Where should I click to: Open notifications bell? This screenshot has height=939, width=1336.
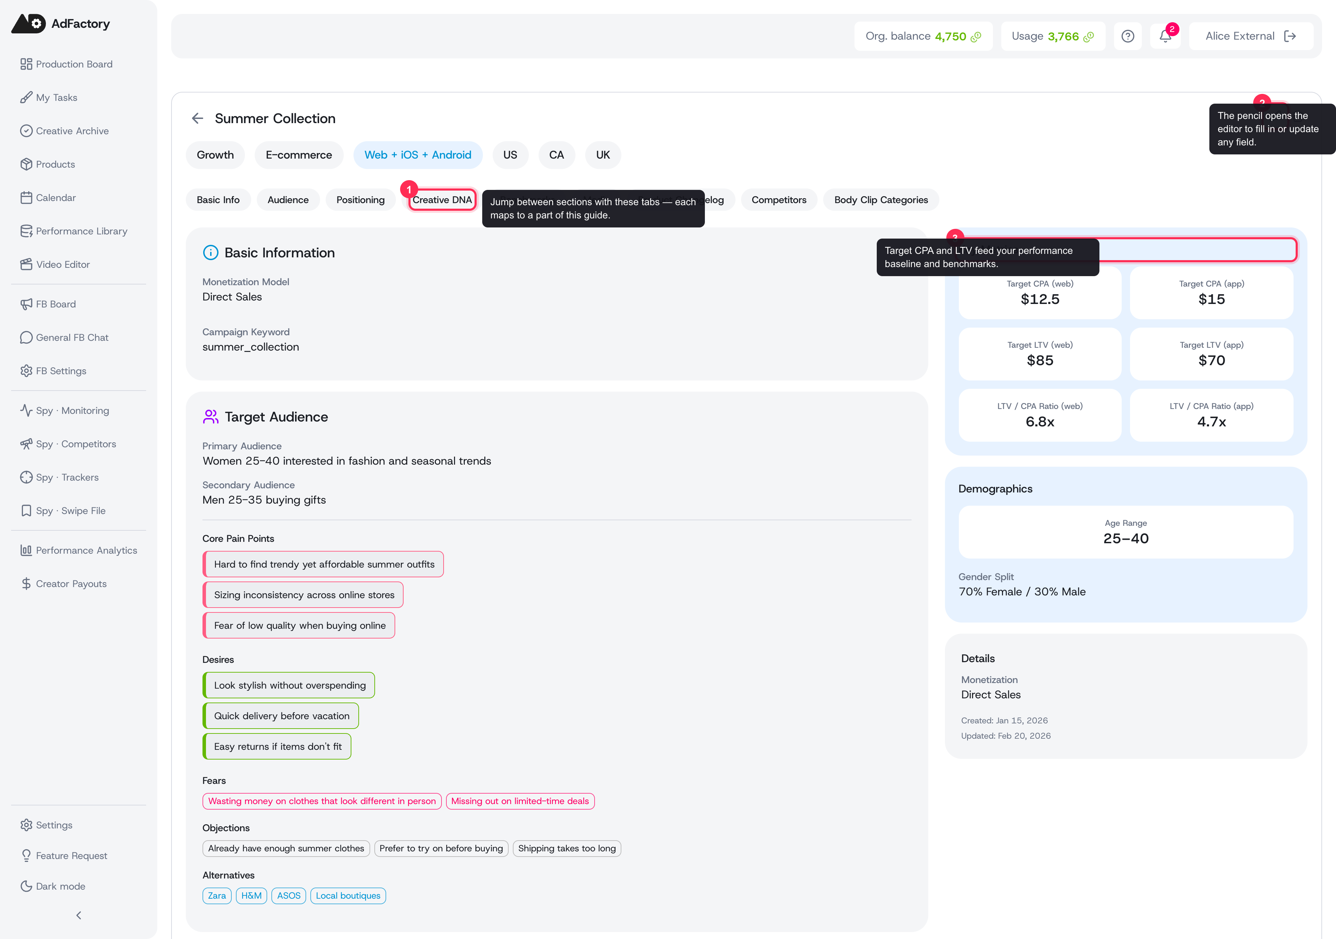[1165, 36]
